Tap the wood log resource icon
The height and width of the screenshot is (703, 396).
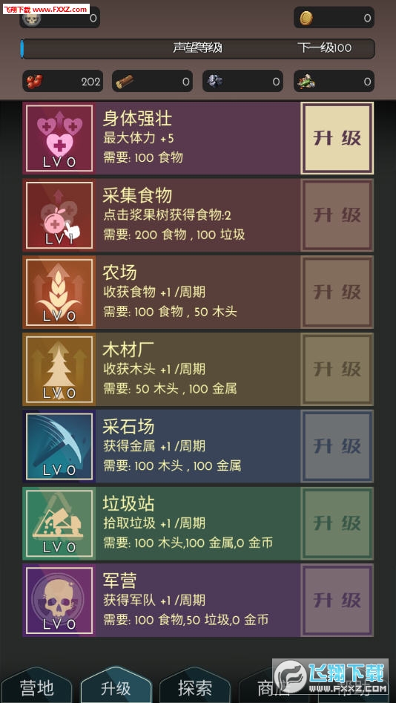[124, 82]
